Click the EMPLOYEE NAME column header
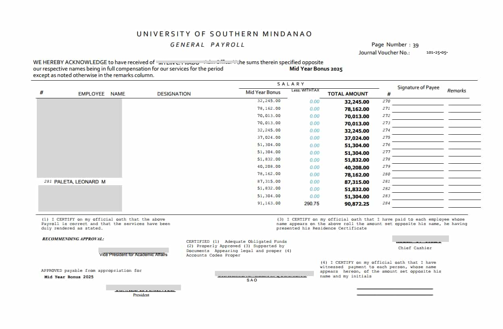The height and width of the screenshot is (329, 503). (x=102, y=94)
